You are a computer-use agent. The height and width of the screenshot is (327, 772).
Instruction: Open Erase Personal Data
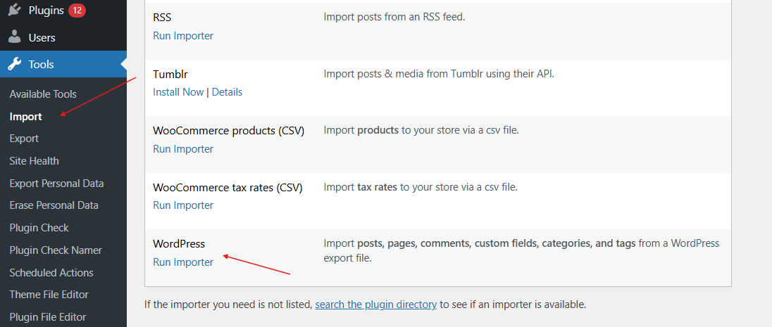point(54,205)
